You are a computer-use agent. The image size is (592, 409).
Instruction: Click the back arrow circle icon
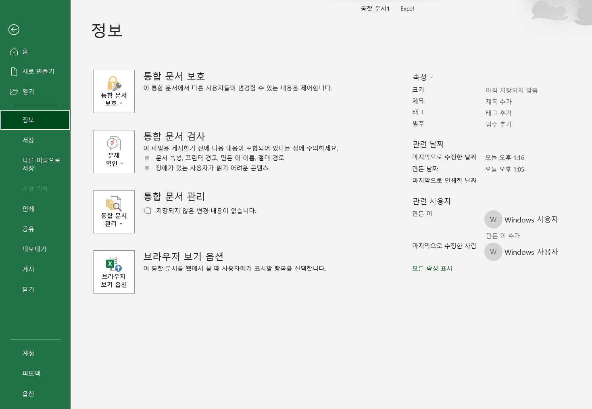click(x=14, y=29)
